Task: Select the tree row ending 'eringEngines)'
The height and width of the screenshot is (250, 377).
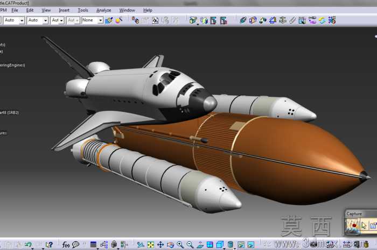Action: click(x=12, y=65)
